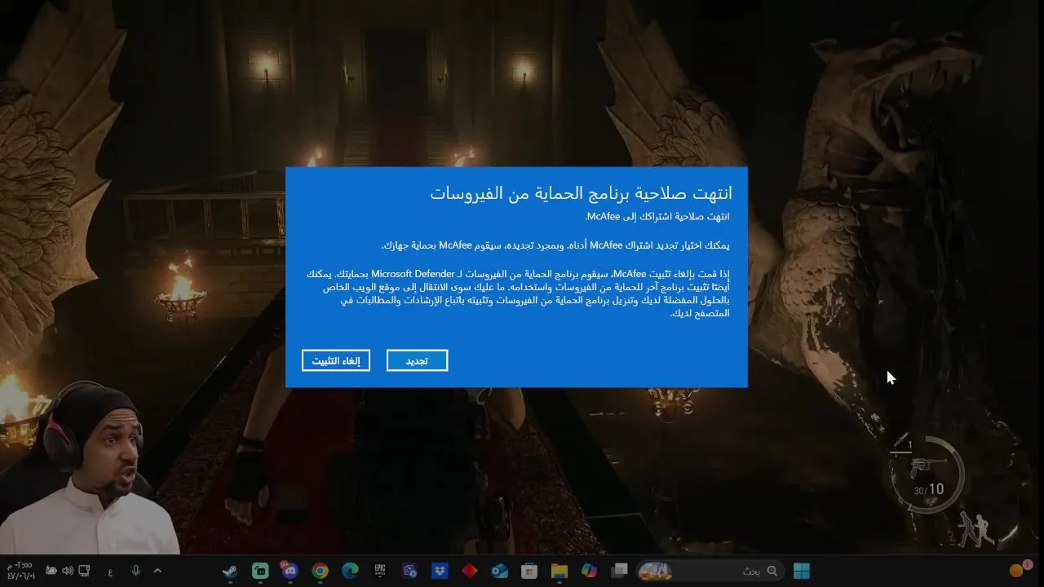Click the line انتهت صلاحية اشتراكك إلى McAfee
Viewport: 1044px width, 587px height.
pyautogui.click(x=657, y=217)
